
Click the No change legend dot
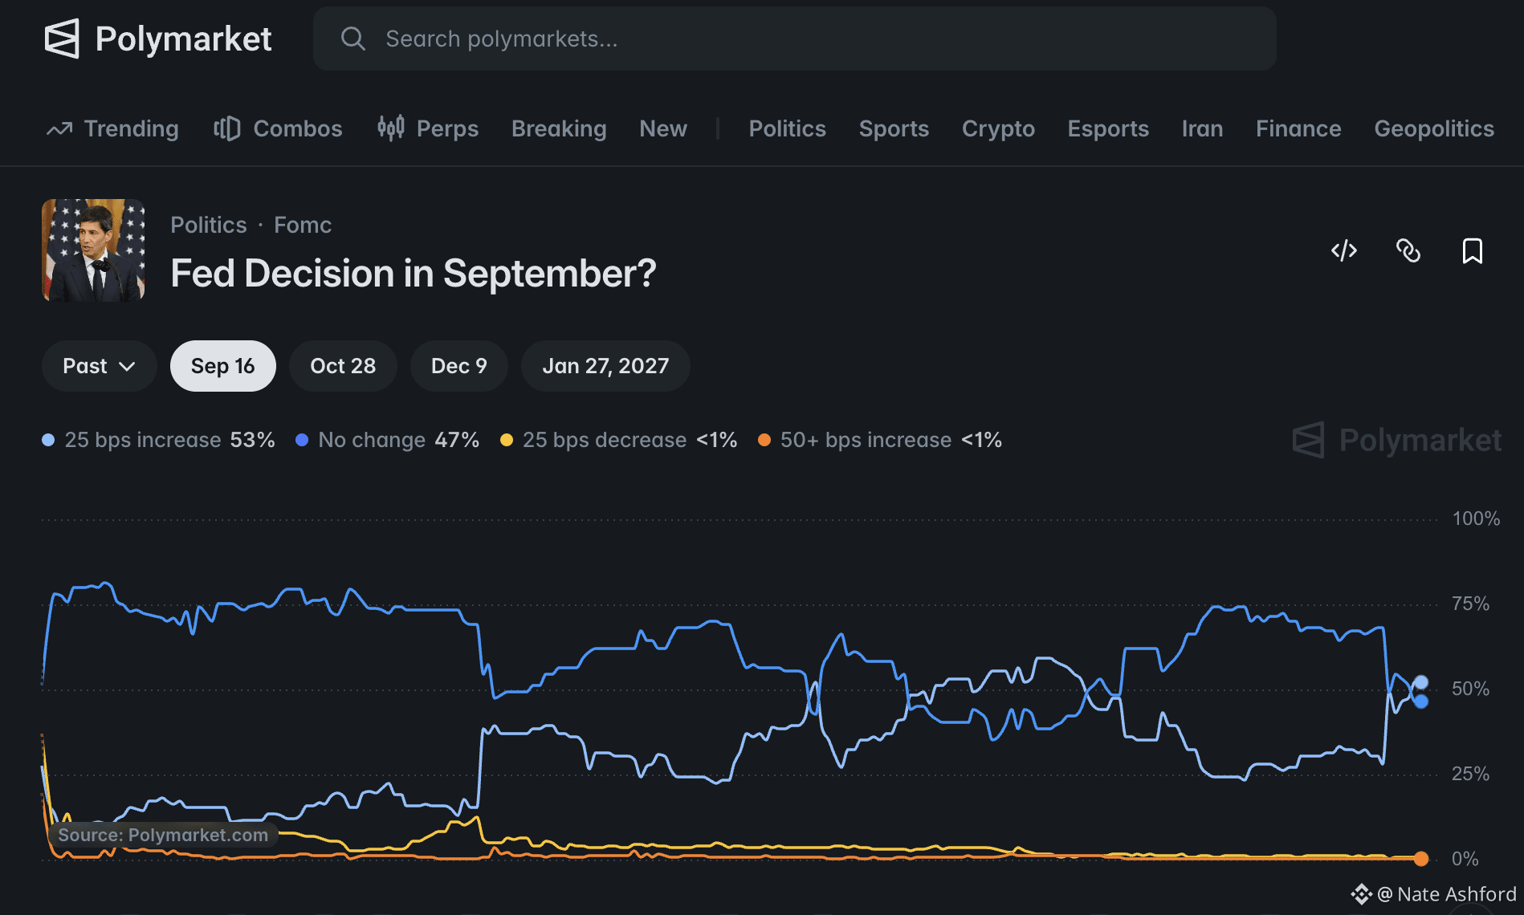coord(302,440)
